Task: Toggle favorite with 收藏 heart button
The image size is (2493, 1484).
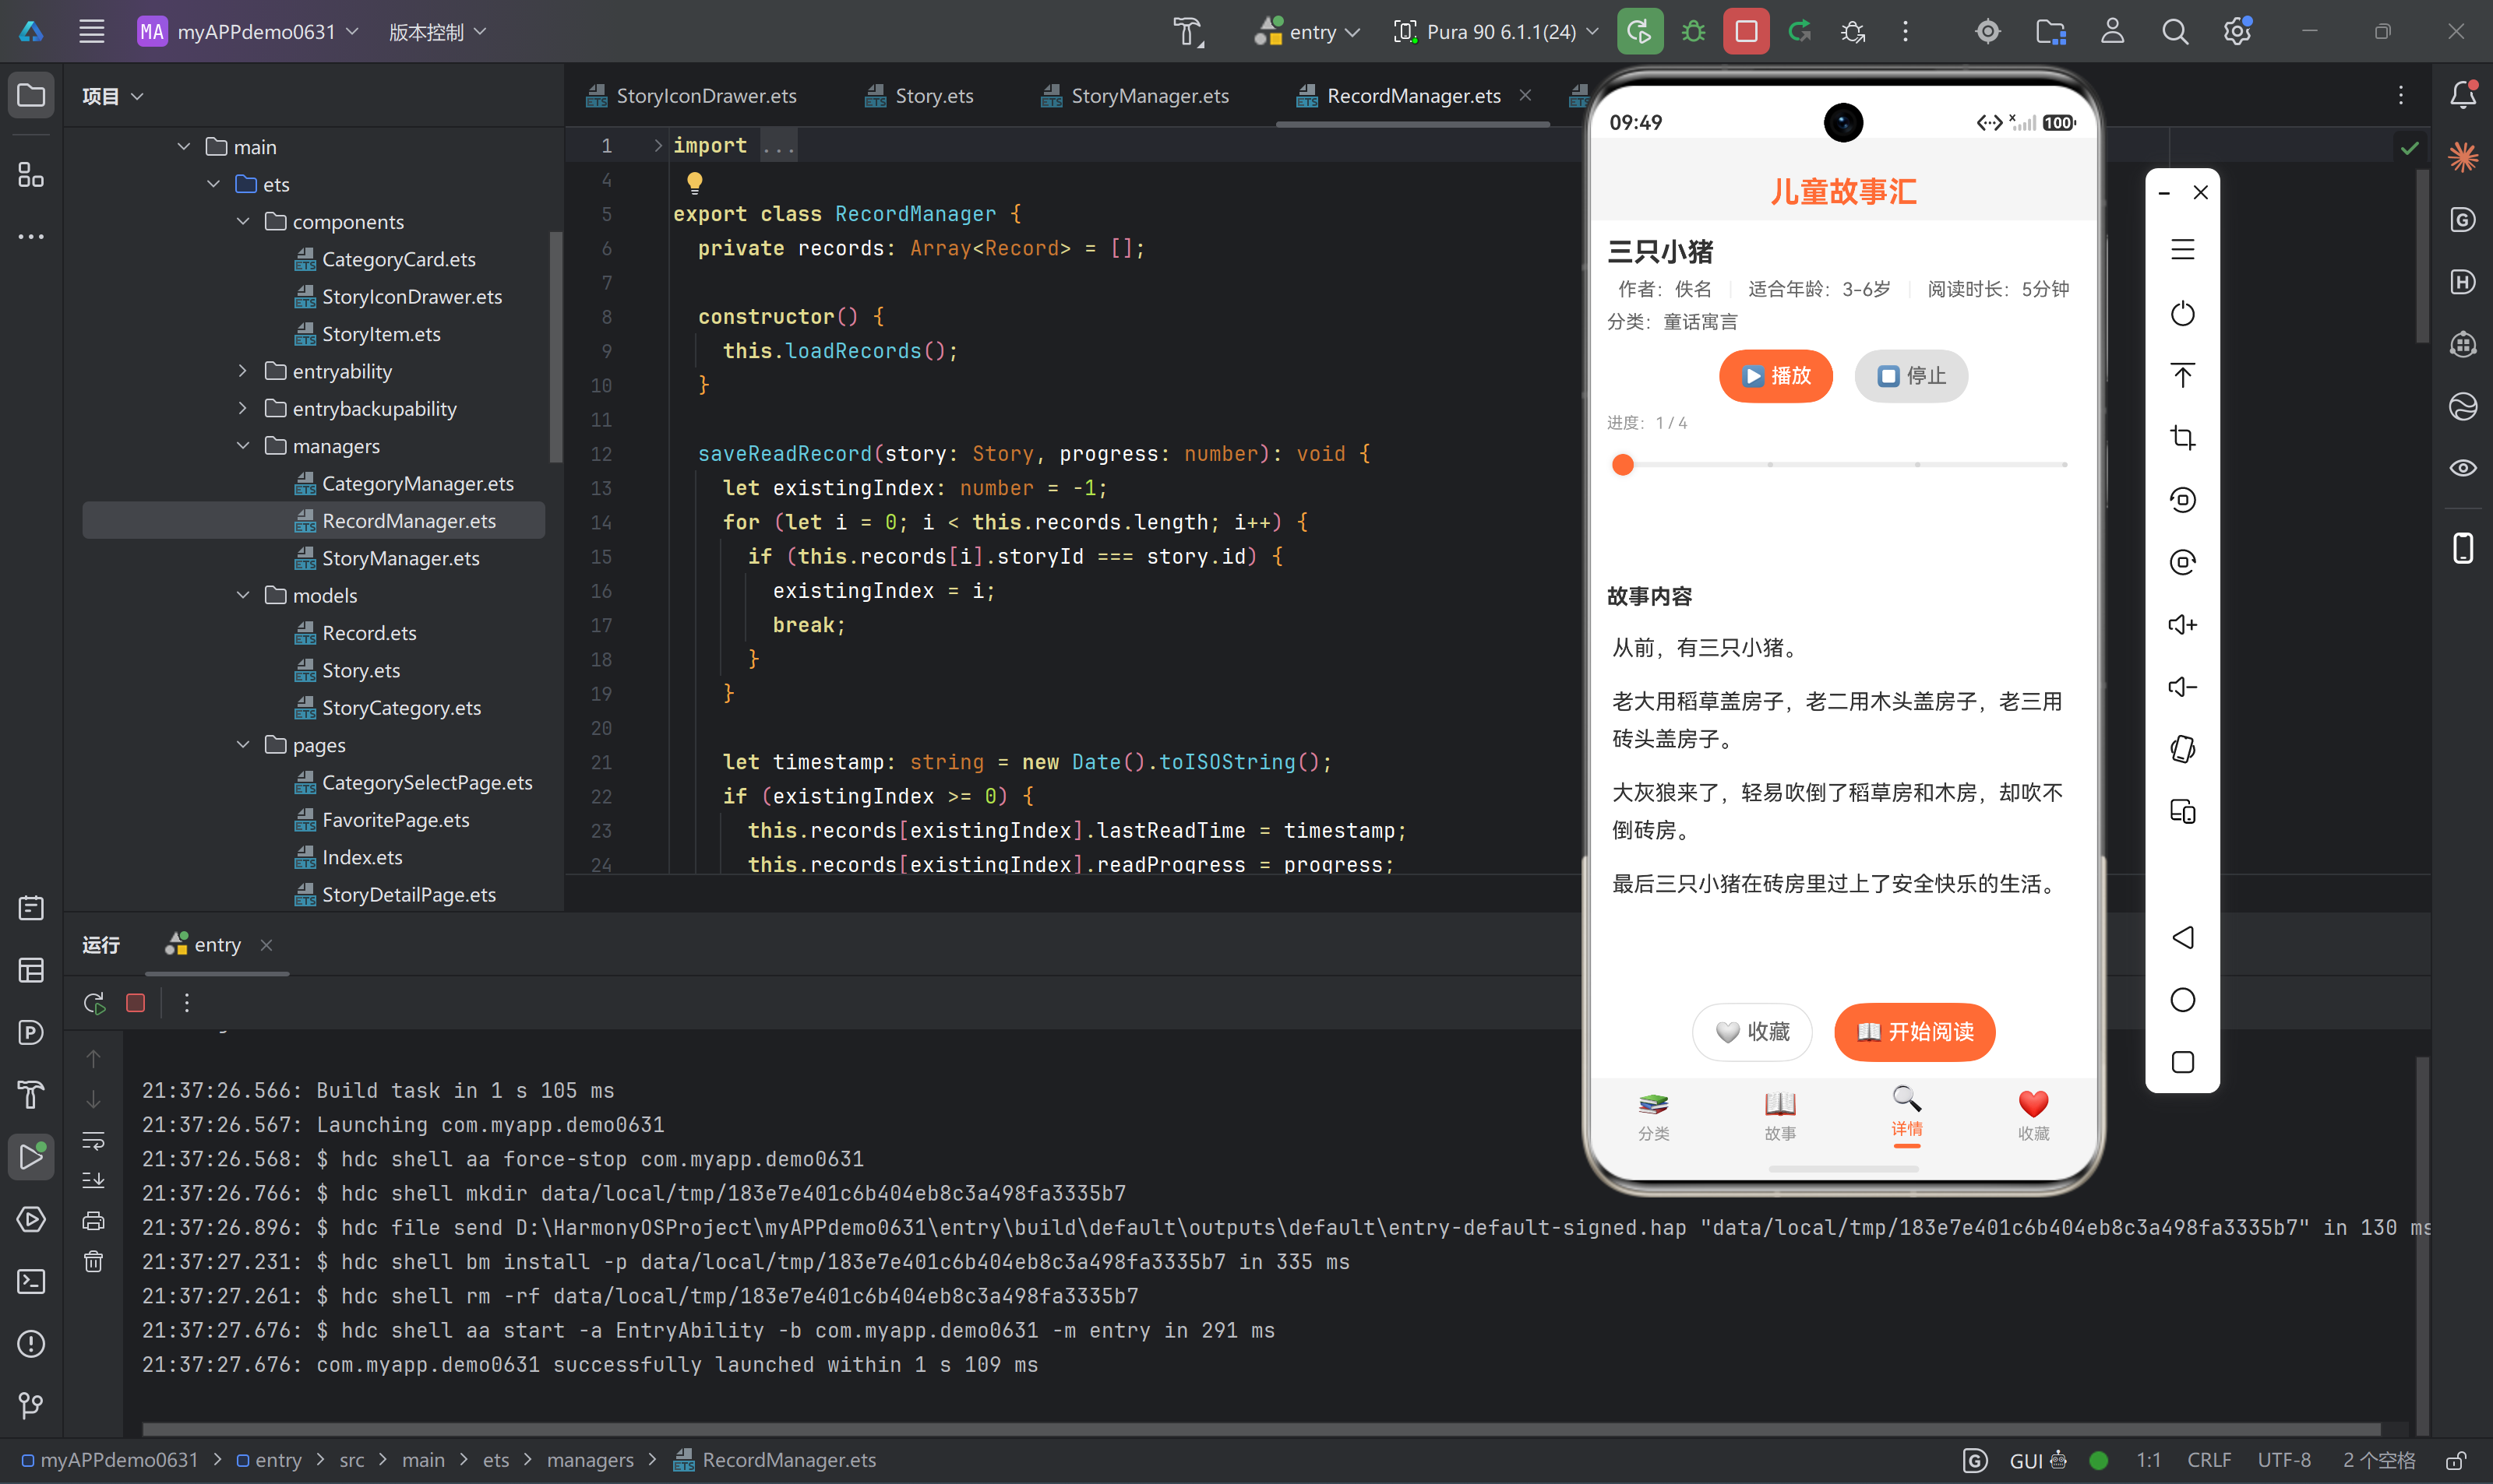Action: tap(1753, 1031)
